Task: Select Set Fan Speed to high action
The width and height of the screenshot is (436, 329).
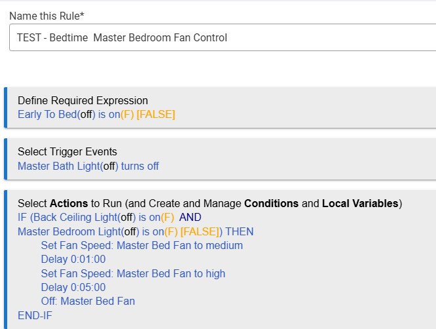Action: (133, 273)
